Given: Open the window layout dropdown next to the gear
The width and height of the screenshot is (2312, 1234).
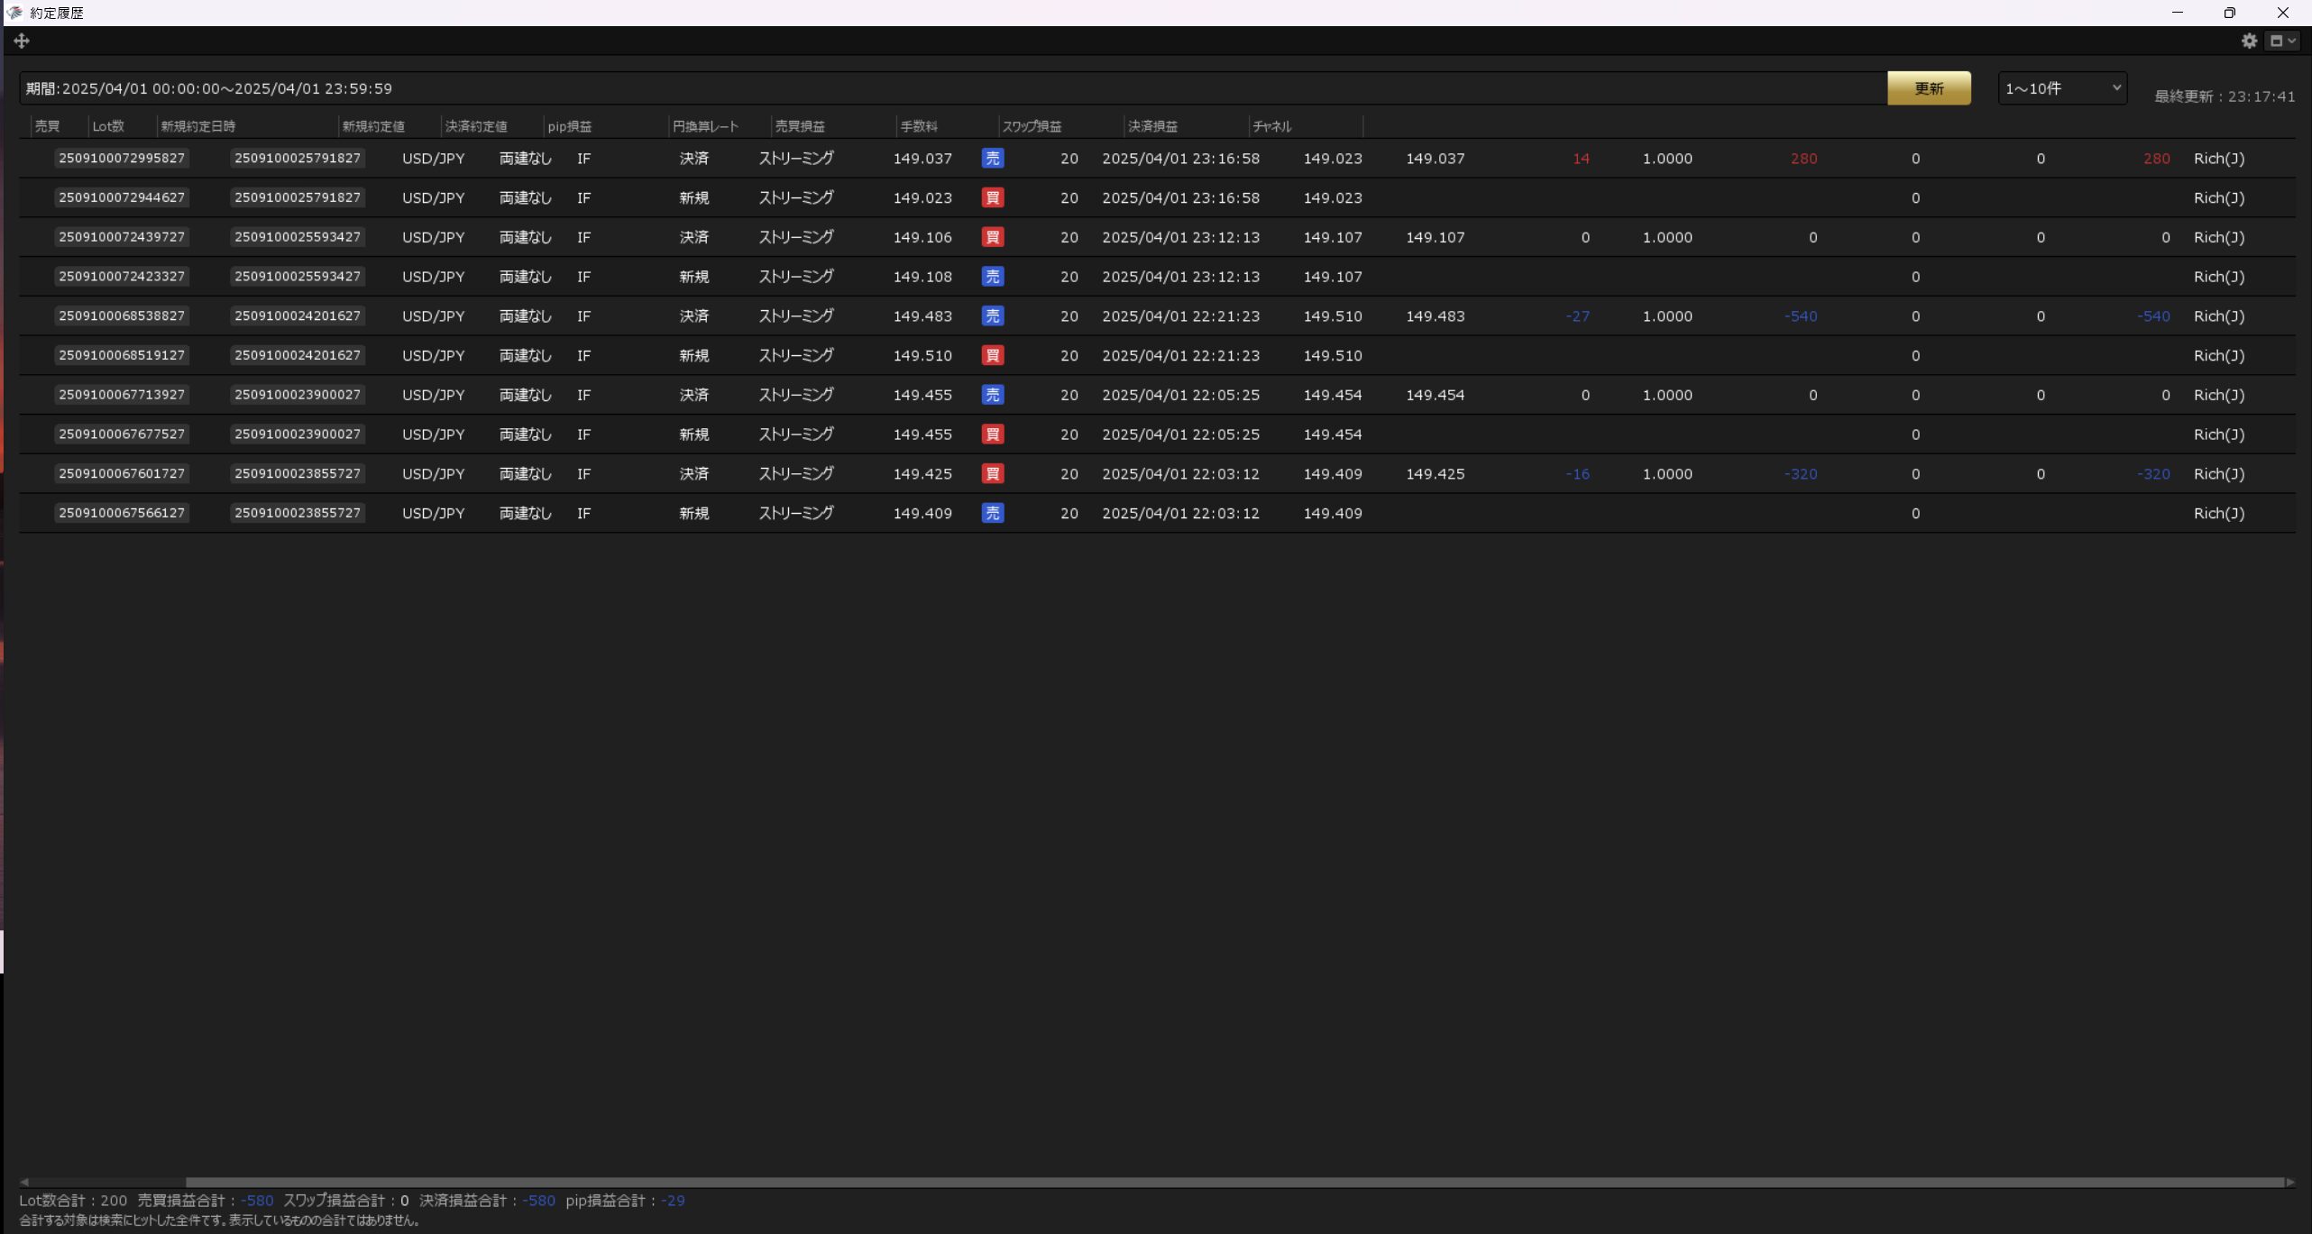Looking at the screenshot, I should click(2282, 41).
